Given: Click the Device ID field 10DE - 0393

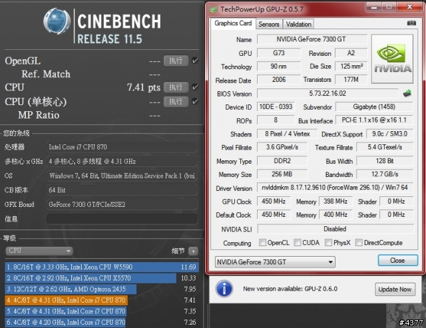Looking at the screenshot, I should [276, 106].
